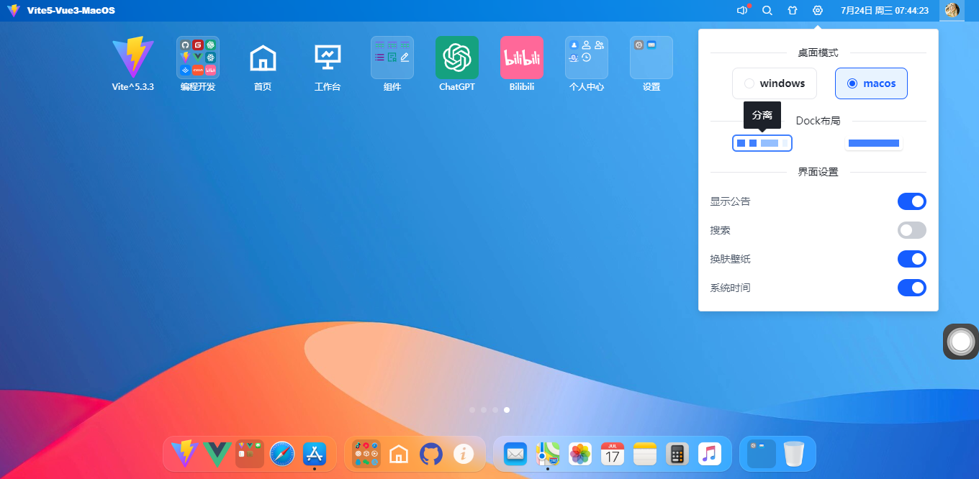The image size is (979, 479).
Task: Open the 组件 components desktop icon
Action: 392,57
